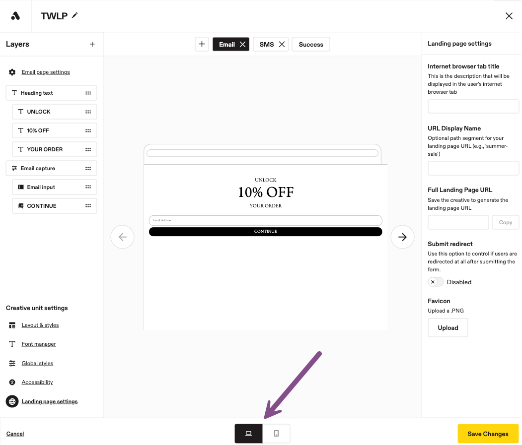
Task: Click the Email input layer drag handle
Action: pyautogui.click(x=88, y=187)
